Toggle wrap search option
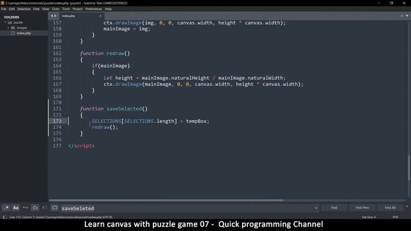Viewport: 411px width, 231px height. [x=35, y=208]
